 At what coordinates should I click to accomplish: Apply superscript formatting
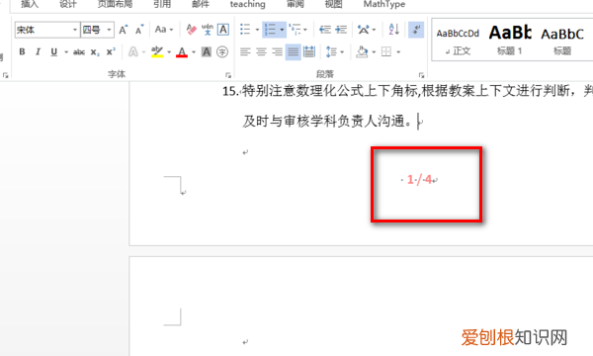point(111,51)
